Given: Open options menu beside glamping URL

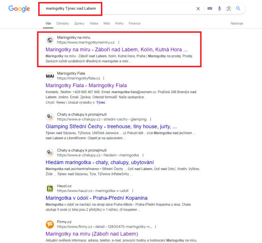Looking at the screenshot, I should tap(150, 119).
